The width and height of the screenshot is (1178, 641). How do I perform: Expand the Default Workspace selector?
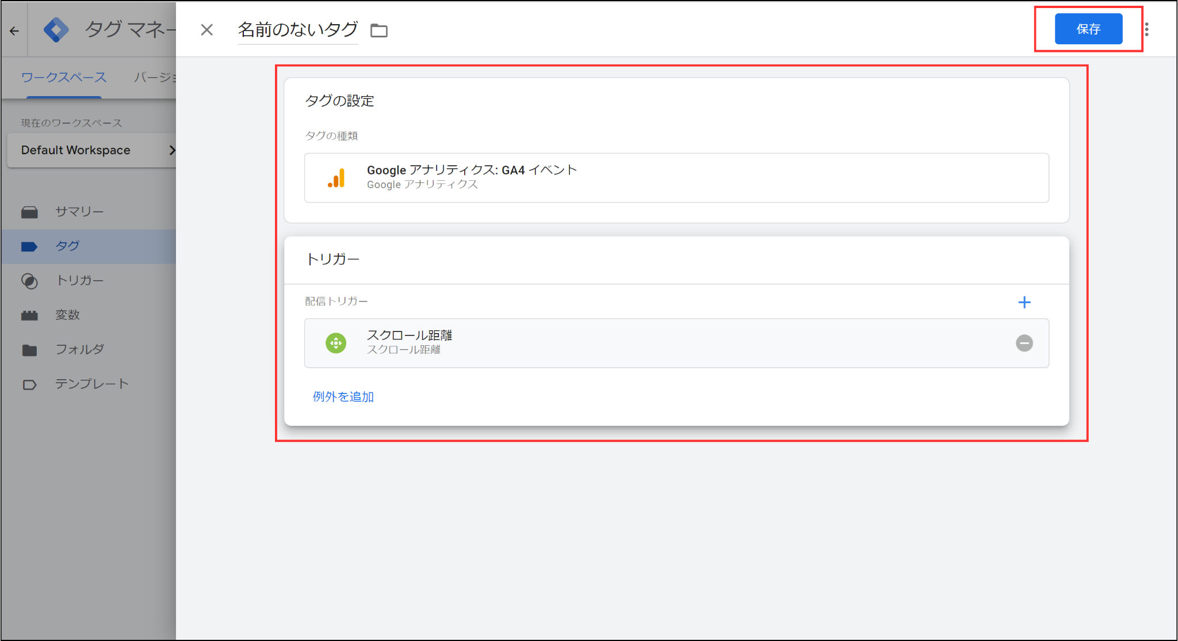tap(91, 150)
